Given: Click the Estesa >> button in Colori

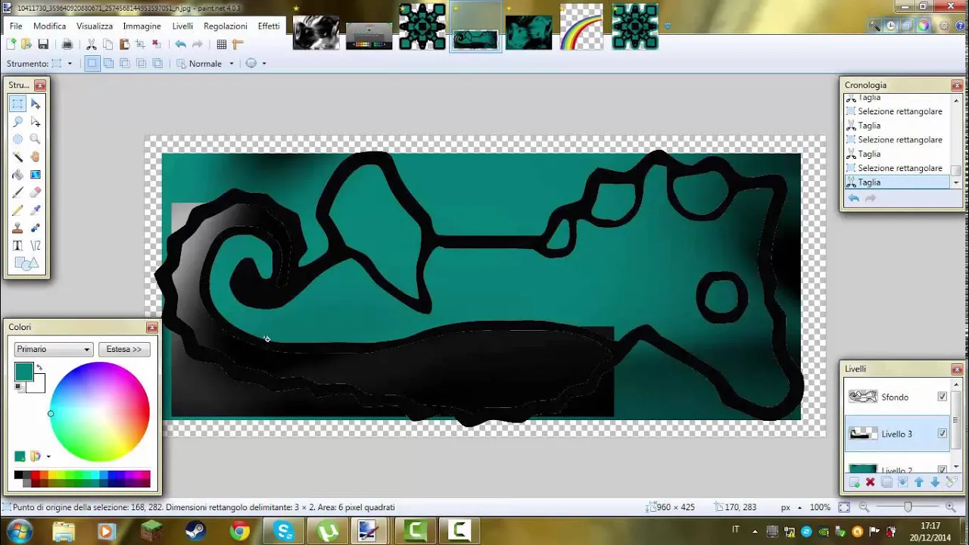Looking at the screenshot, I should point(124,349).
